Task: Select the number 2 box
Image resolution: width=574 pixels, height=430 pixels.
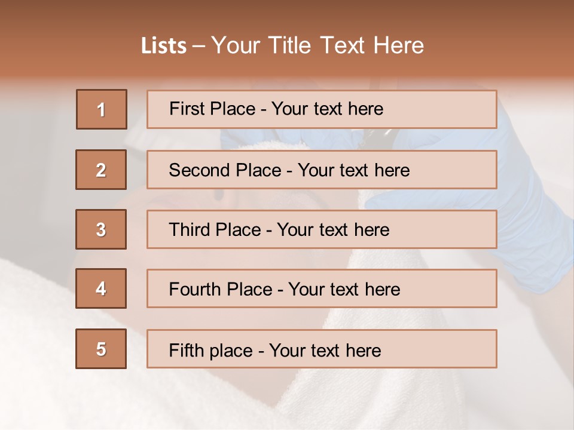Action: pos(101,170)
